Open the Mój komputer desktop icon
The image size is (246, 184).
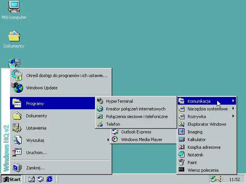14,7
